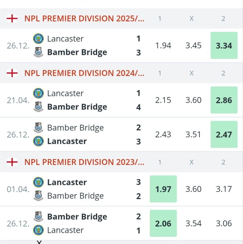Click Lancaster crest in the 01.04. match
This screenshot has width=243, height=244.
tap(38, 182)
